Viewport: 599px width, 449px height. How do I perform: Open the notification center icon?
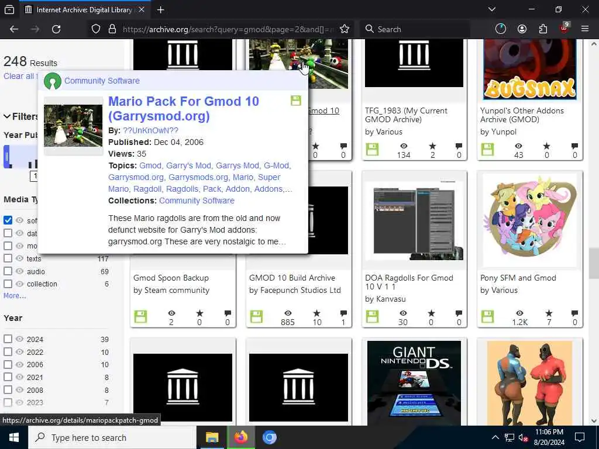[580, 437]
